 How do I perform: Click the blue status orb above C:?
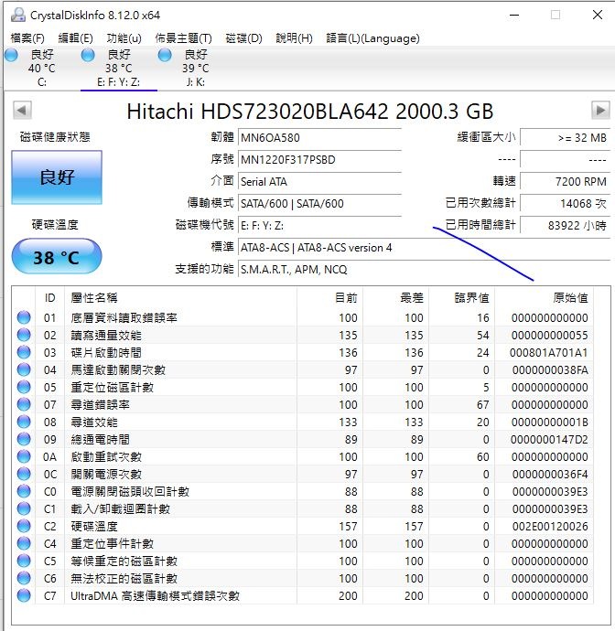click(x=11, y=55)
